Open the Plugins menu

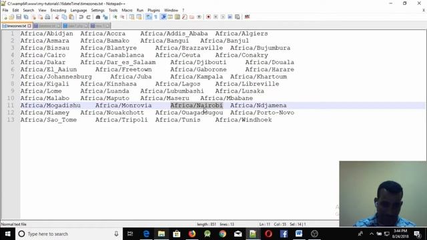coord(153,11)
